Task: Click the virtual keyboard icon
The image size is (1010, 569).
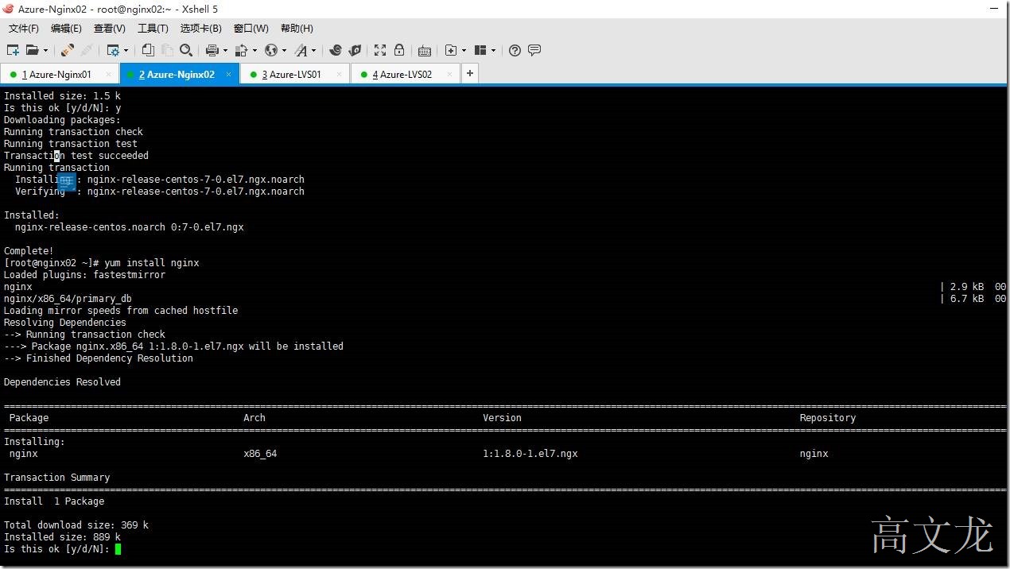Action: [425, 51]
